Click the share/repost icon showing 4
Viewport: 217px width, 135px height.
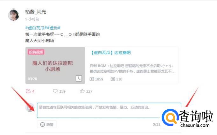28,91
